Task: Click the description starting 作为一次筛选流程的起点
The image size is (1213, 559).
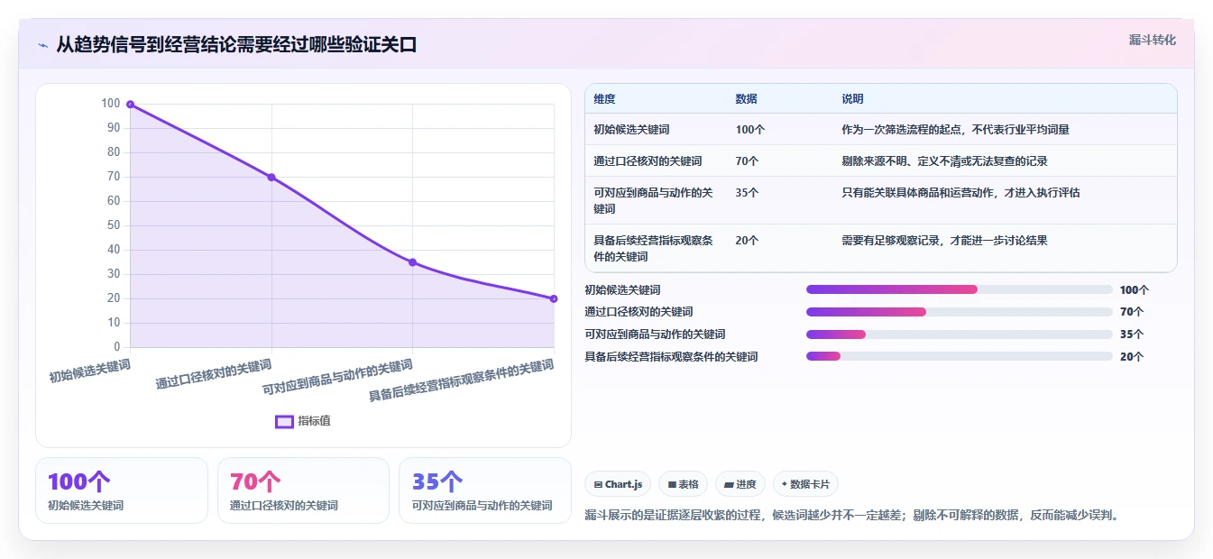Action: (955, 130)
